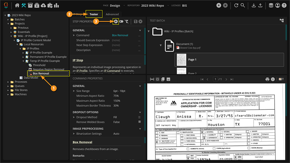Screen dimensions: 290x163
Task: Navigate forward with the right arrow button
Action: click(225, 5)
